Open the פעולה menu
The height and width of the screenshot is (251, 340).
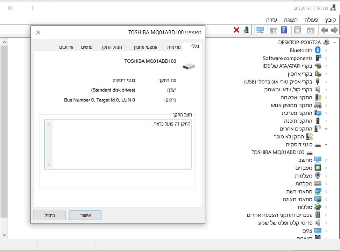tap(311, 20)
